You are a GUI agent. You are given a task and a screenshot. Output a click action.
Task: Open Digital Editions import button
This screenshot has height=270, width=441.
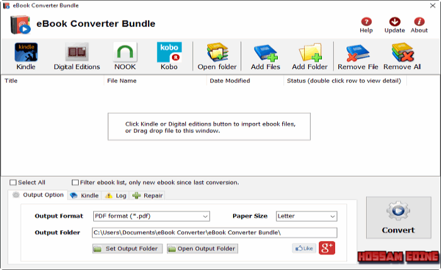point(77,56)
